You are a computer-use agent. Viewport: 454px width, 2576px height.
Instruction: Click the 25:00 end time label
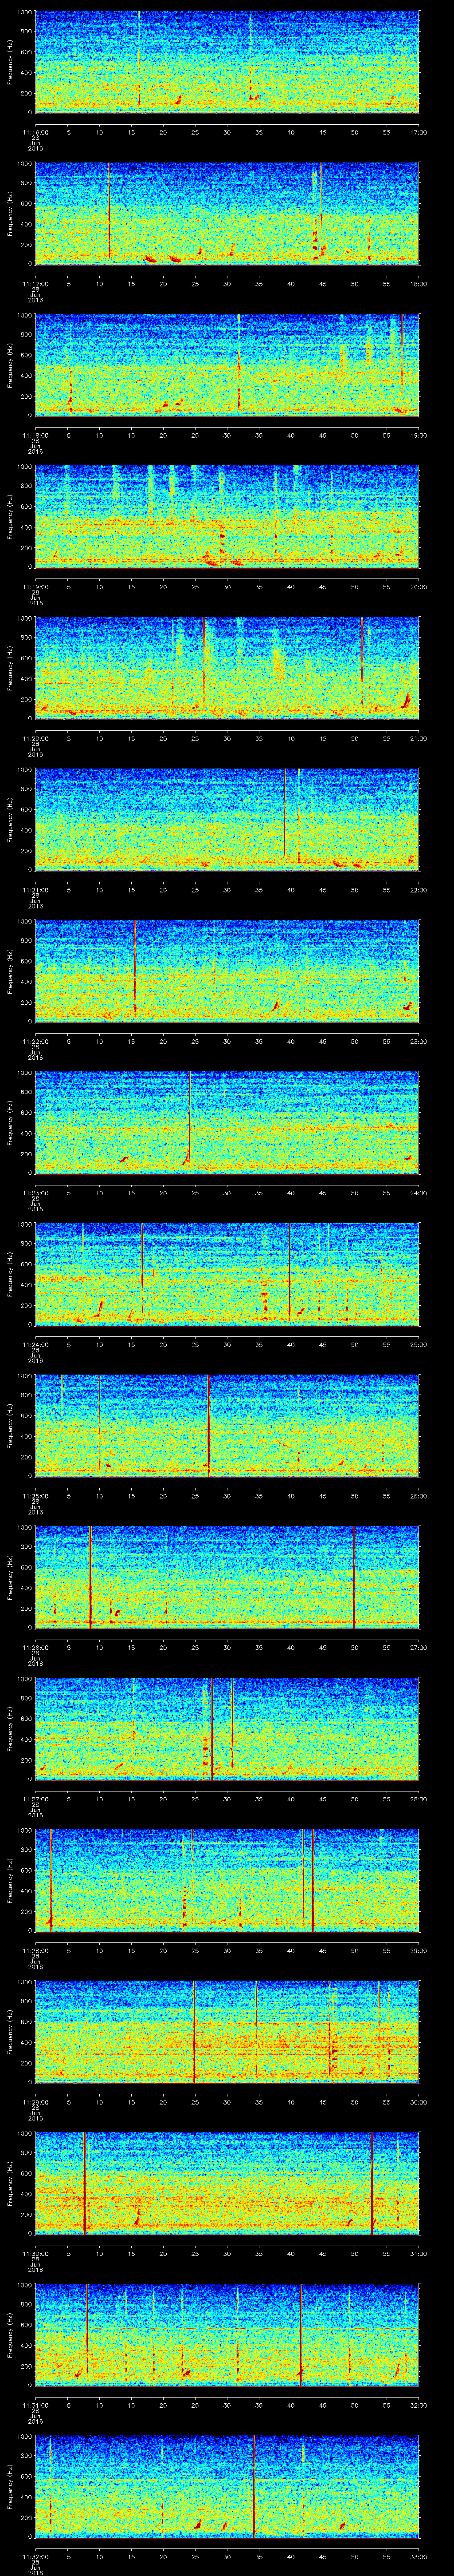pos(419,1343)
